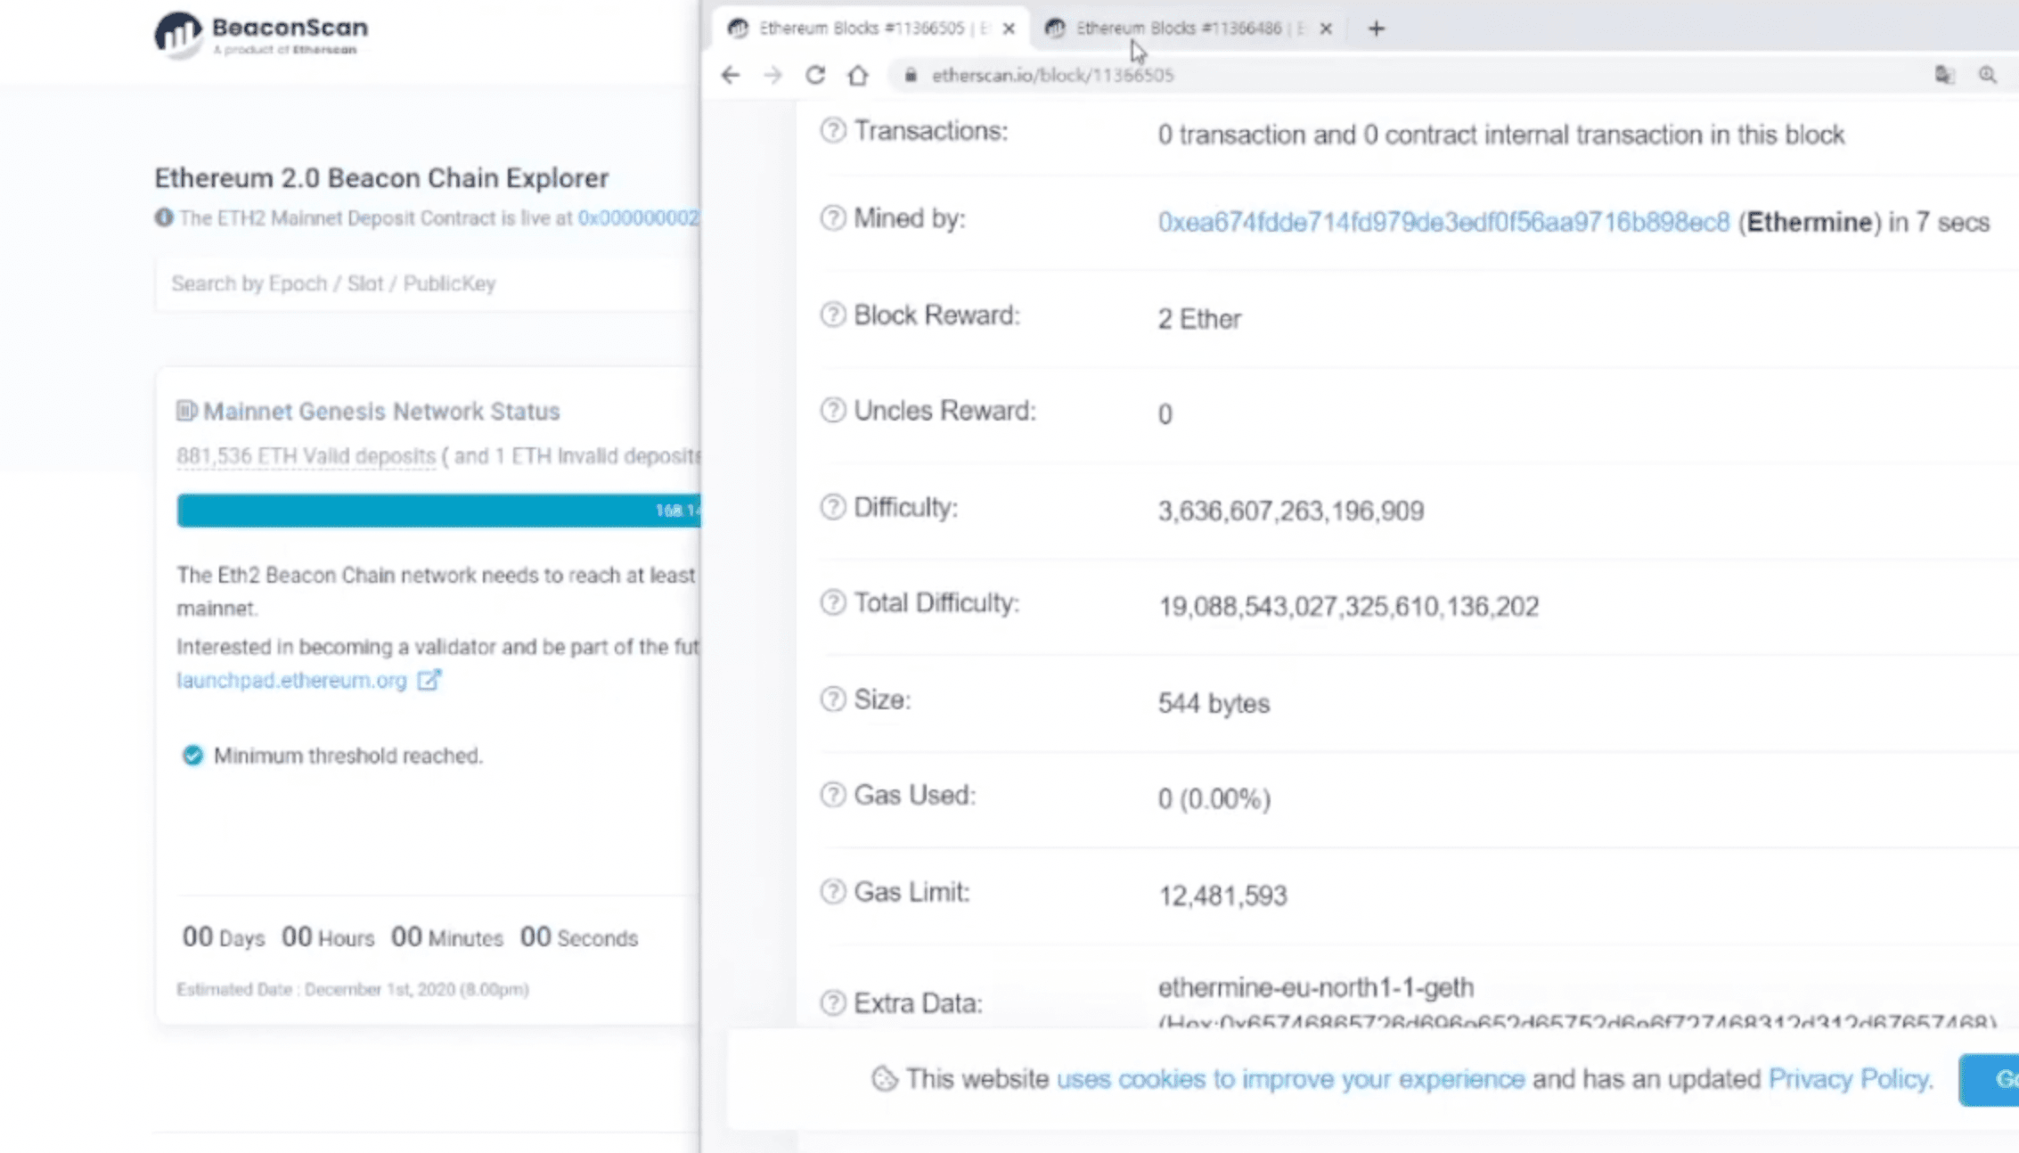Screen dimensions: 2019x1153
Task: Click the help icon beside Mined by
Action: (833, 217)
